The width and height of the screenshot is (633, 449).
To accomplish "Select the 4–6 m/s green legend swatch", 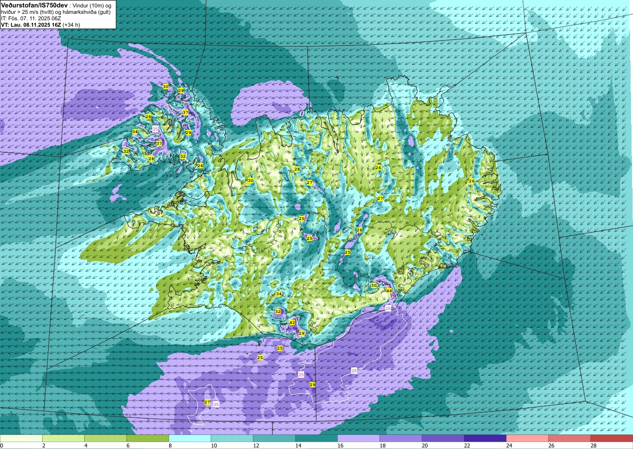I will click(105, 438).
